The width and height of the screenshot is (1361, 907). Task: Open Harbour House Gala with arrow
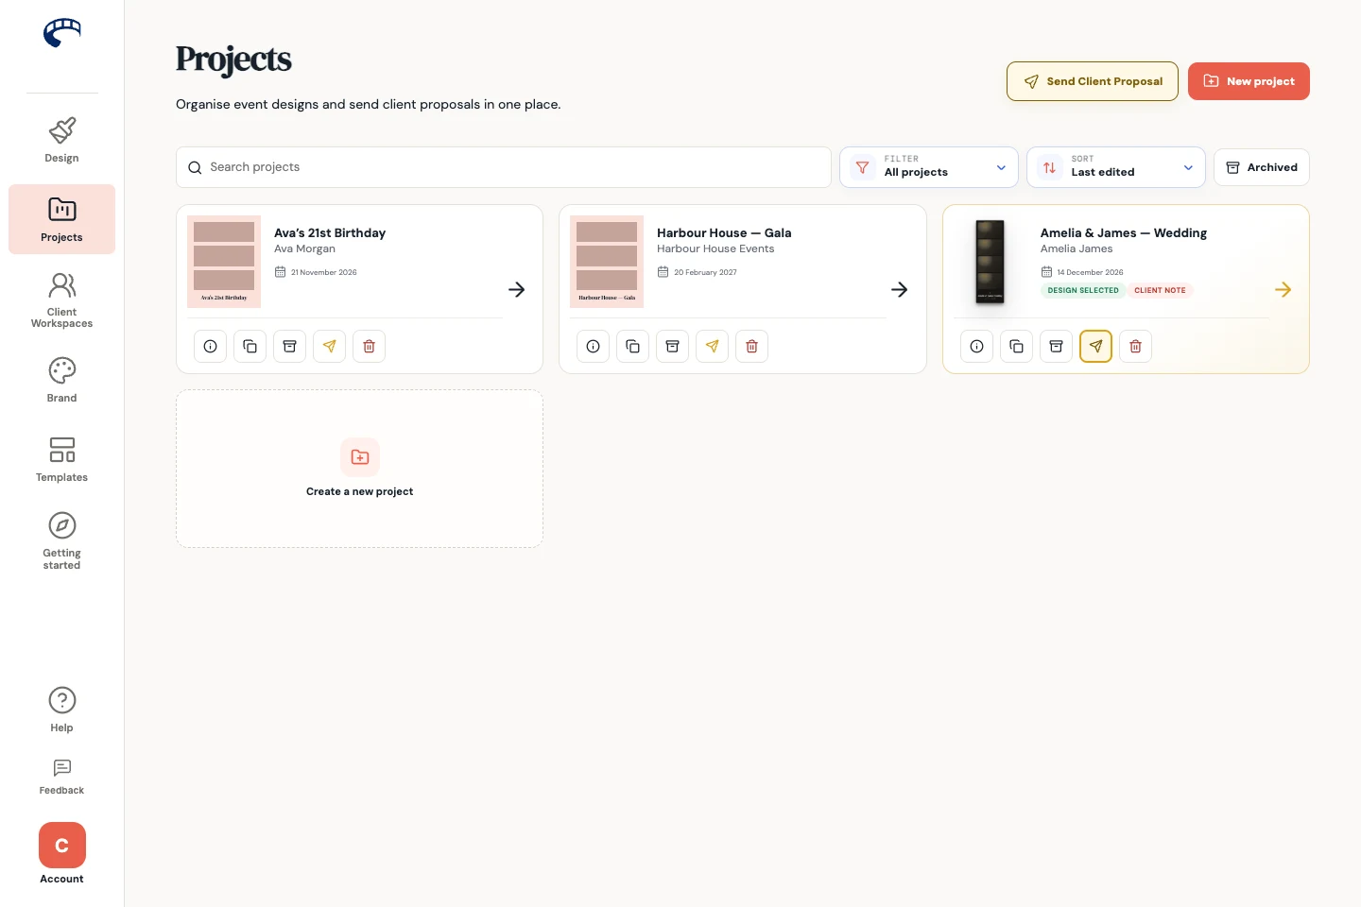[899, 289]
